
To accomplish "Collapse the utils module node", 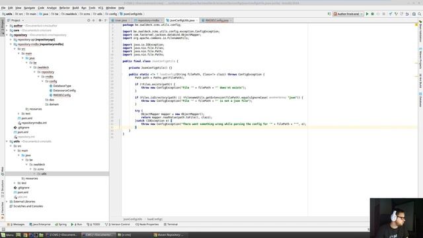I will 7,141.
